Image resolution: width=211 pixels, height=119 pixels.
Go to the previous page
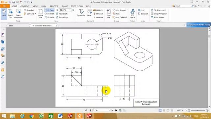90,110
